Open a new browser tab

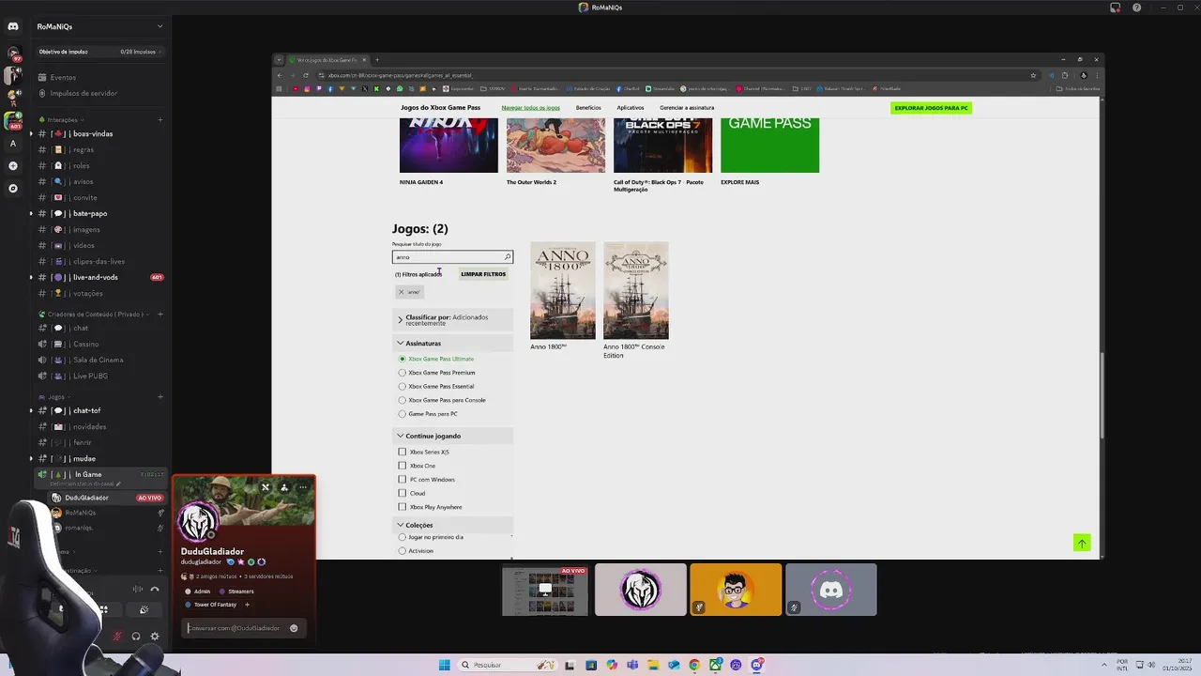click(x=377, y=60)
